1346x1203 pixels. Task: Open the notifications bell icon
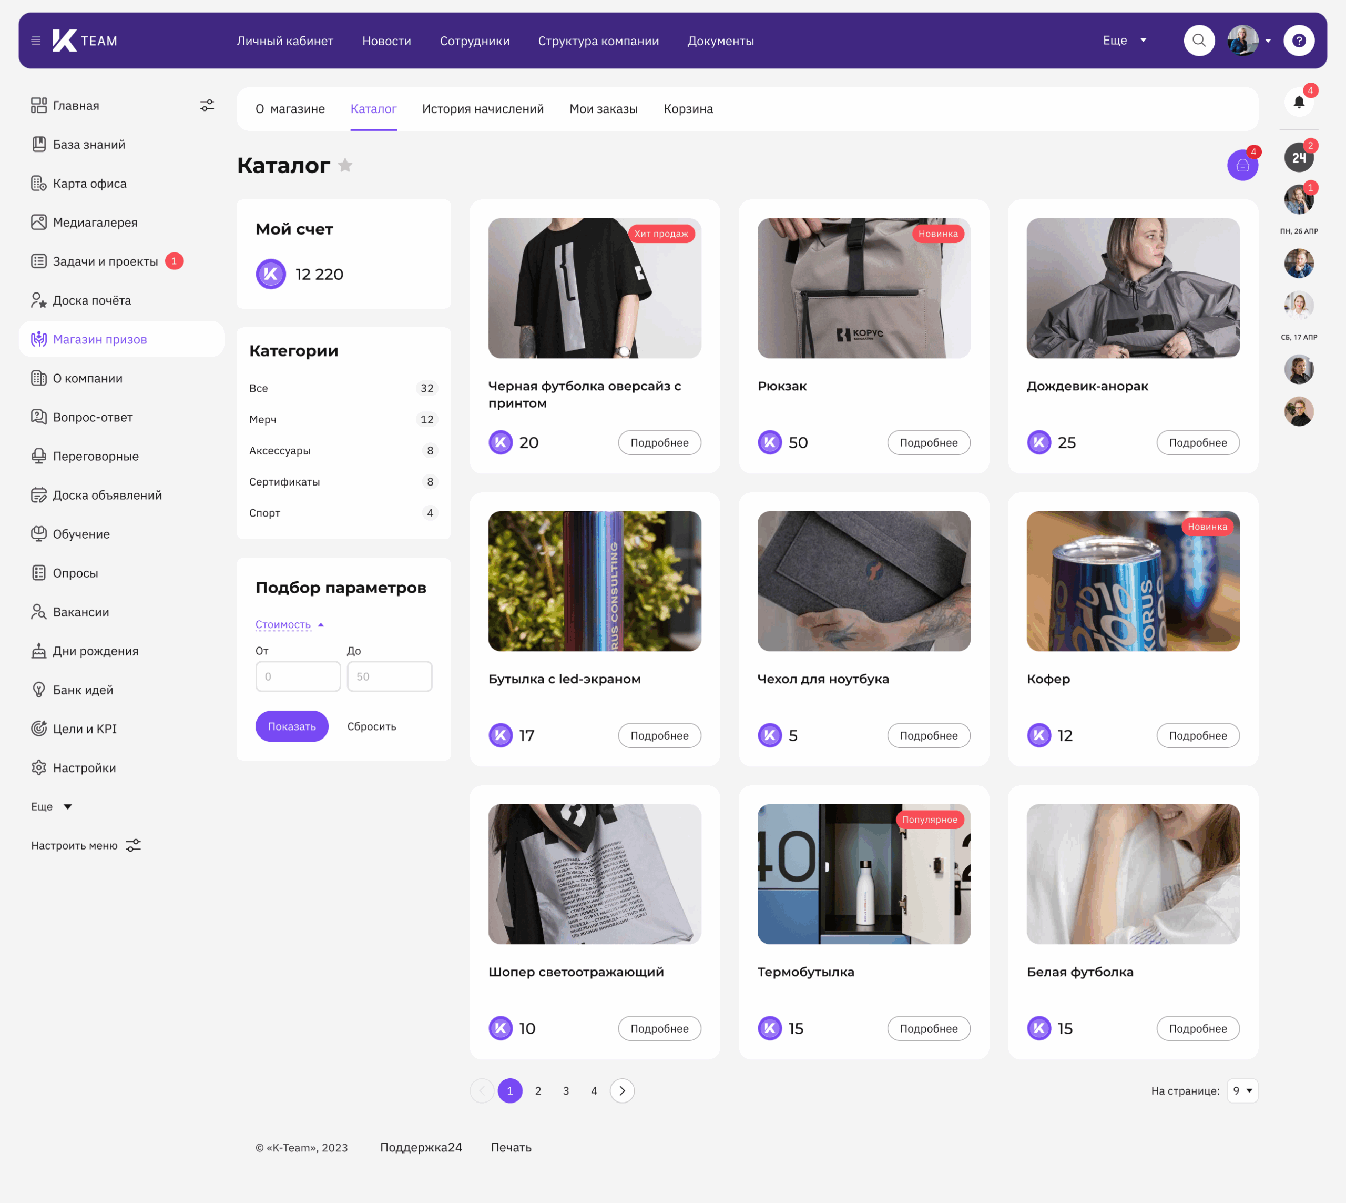[1299, 103]
